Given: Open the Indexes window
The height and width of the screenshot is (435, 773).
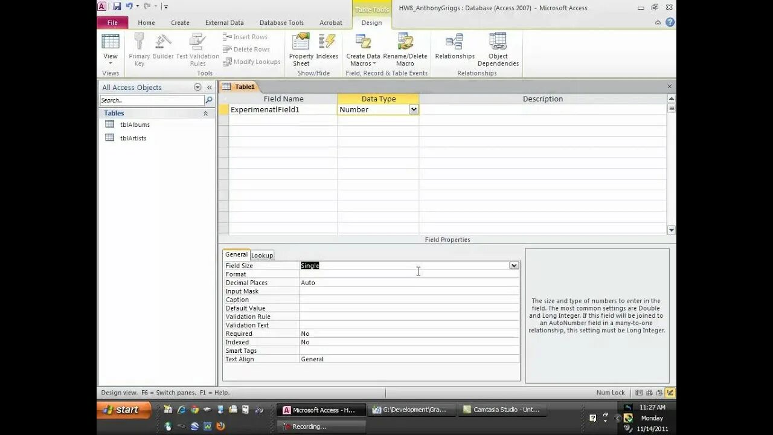Looking at the screenshot, I should coord(327,47).
